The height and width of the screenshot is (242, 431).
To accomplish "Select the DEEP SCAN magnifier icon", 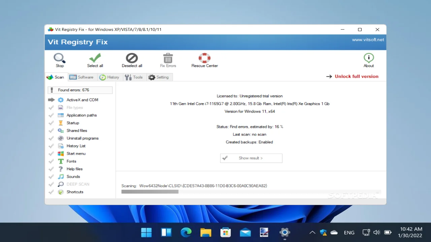I will (x=61, y=184).
